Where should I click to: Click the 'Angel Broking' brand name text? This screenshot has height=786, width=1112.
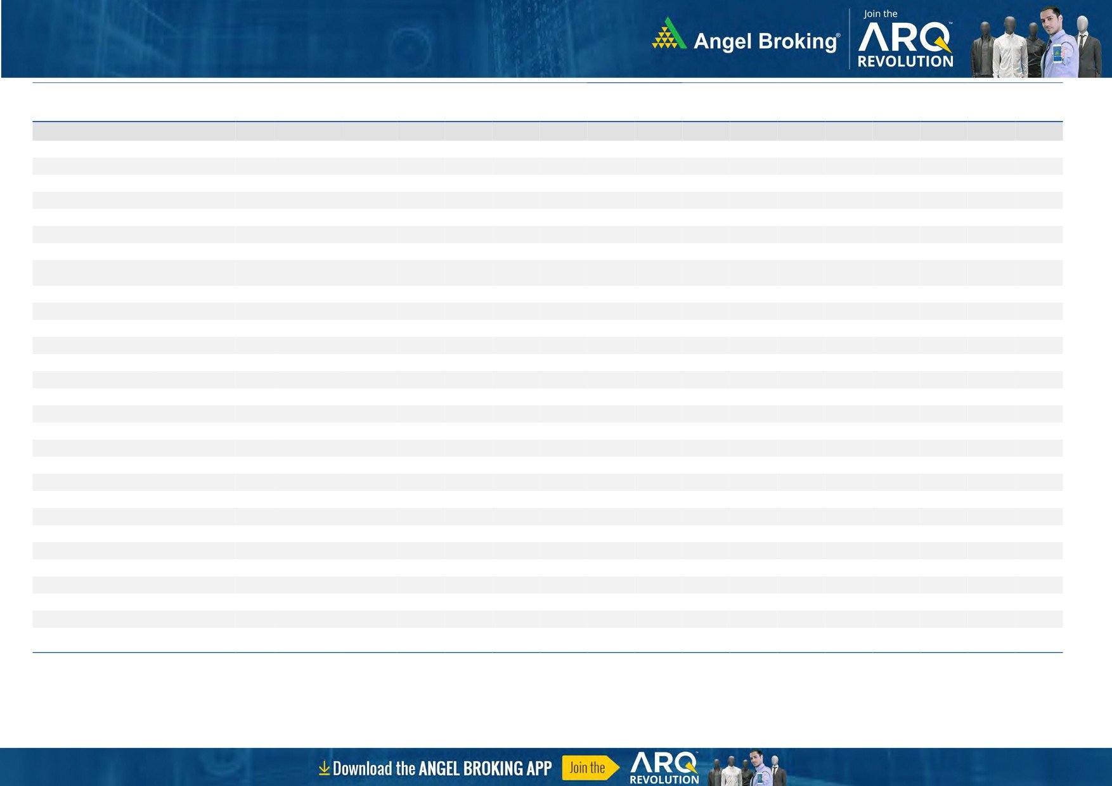pos(765,41)
